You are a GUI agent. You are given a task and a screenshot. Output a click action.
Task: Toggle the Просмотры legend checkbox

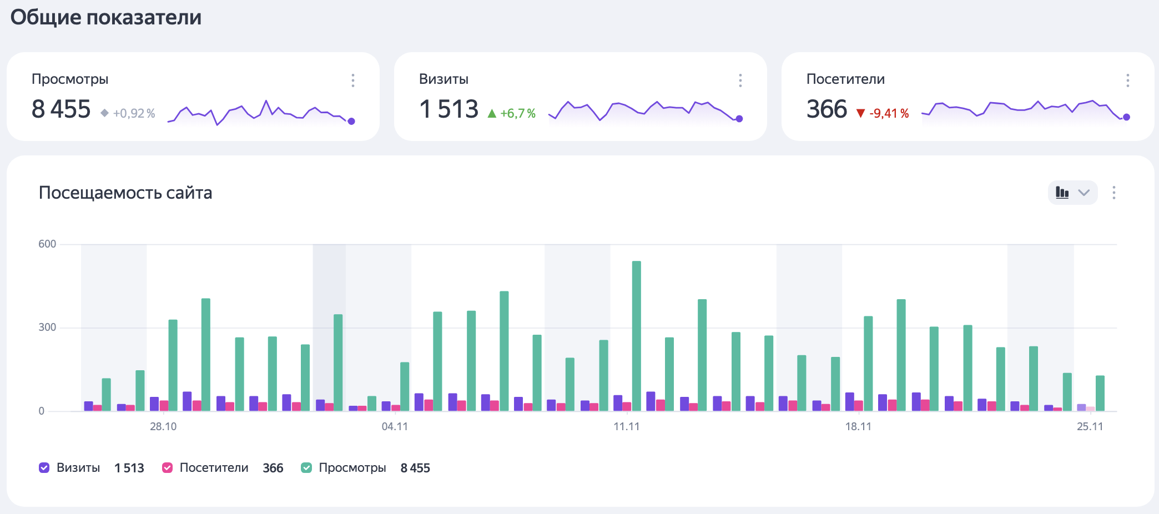coord(306,468)
